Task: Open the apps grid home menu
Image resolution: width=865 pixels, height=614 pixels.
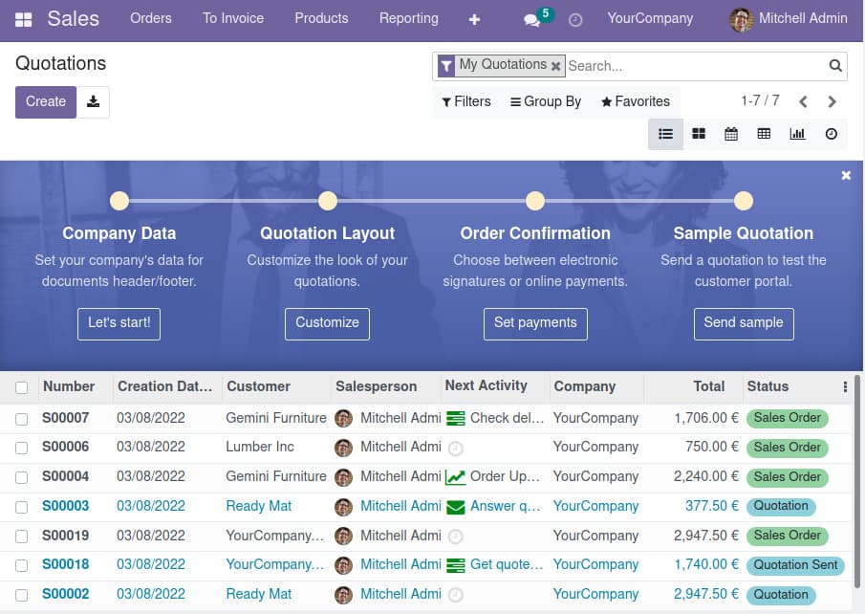Action: pos(23,20)
